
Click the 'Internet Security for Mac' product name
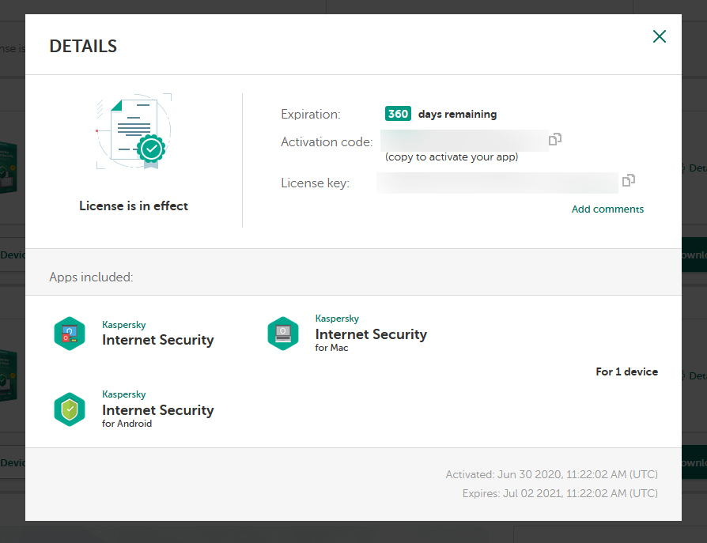coord(371,334)
